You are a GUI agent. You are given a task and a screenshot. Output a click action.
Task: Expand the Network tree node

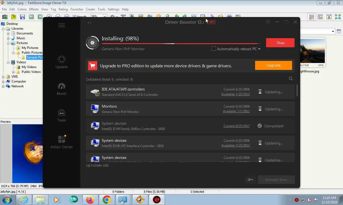click(x=3, y=86)
